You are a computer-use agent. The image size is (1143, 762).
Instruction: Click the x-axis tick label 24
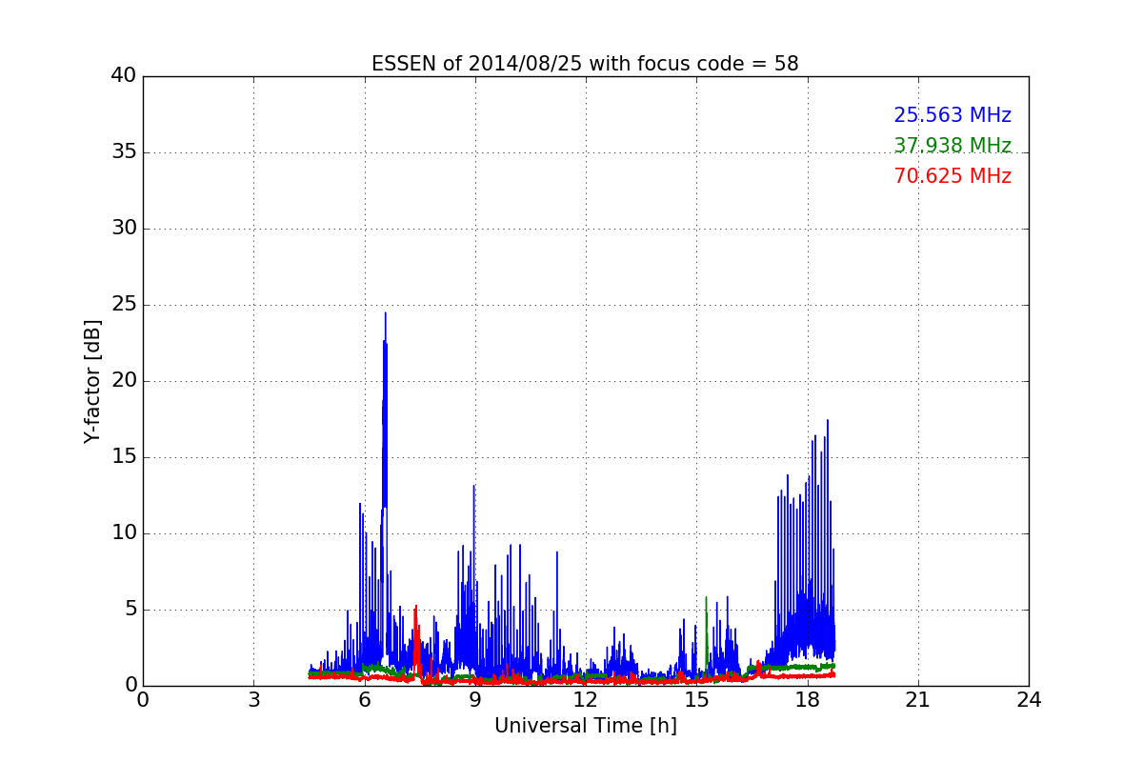(x=1029, y=700)
